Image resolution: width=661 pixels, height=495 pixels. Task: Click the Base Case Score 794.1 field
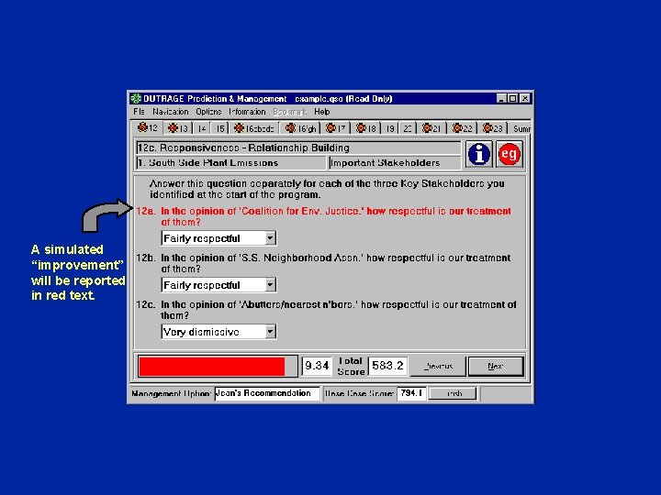point(411,393)
